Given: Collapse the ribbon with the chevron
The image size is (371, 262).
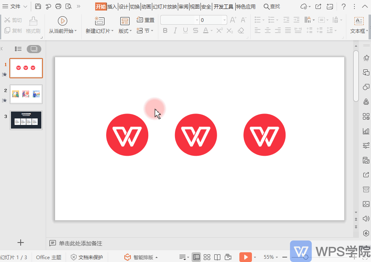Looking at the screenshot, I should coord(365,6).
